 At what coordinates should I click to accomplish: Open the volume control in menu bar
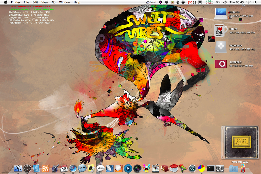[x=225, y=2]
